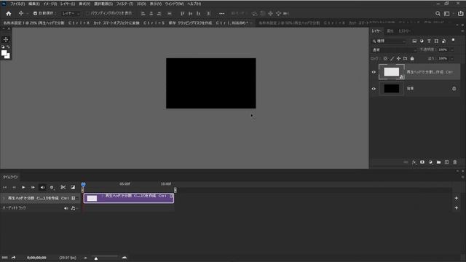The image size is (466, 262).
Task: Choose a transition in the timeline toolbar
Action: (x=73, y=187)
